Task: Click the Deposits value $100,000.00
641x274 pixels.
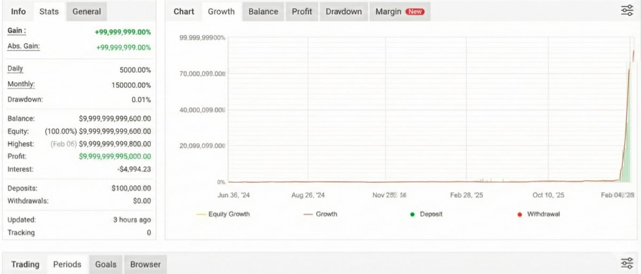Action: (x=131, y=188)
